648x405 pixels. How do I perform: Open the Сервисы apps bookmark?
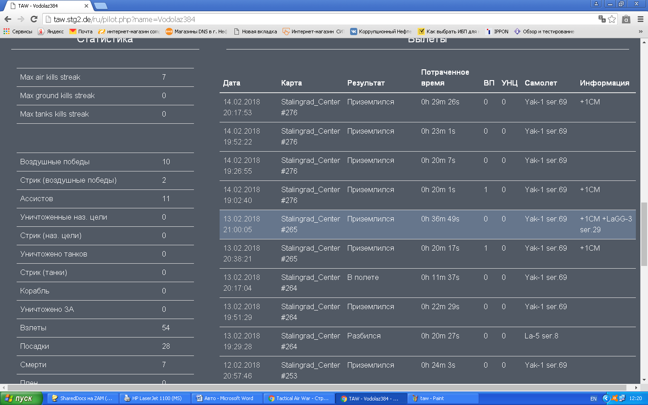(18, 31)
